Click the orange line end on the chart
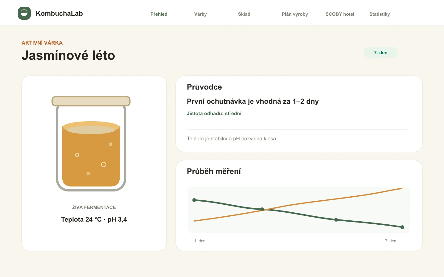Viewport: 444px width, 277px height. [402, 188]
